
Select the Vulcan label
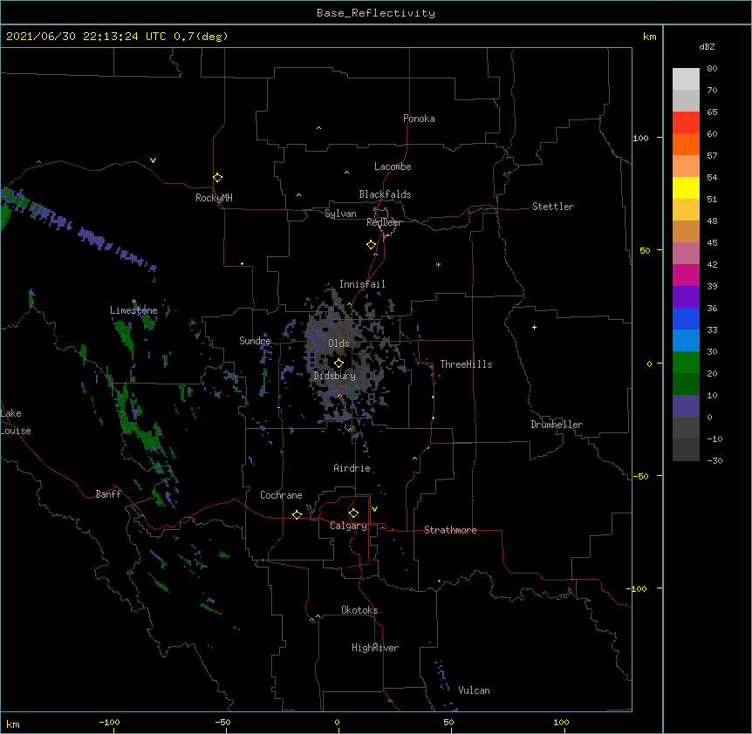pyautogui.click(x=474, y=690)
